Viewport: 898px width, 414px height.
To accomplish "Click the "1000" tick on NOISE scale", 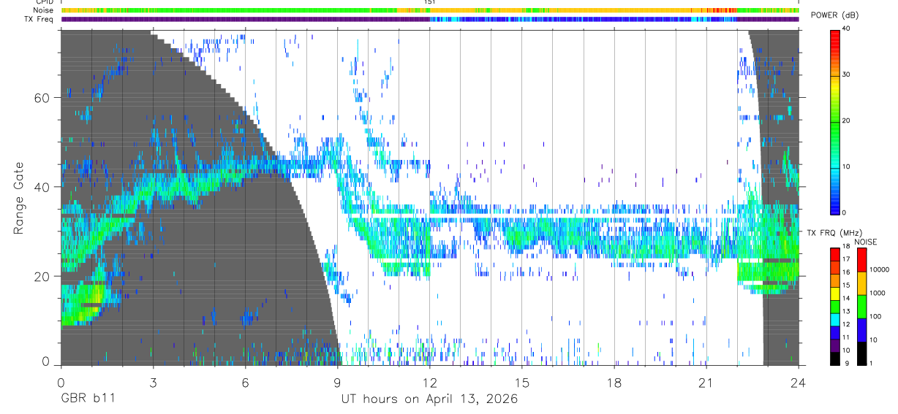I will pos(877,294).
